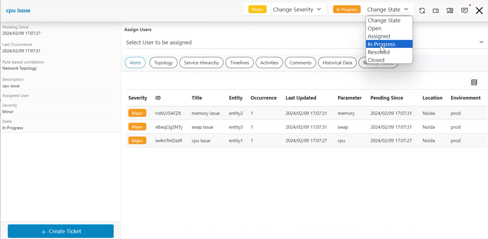Image resolution: width=488 pixels, height=239 pixels.
Task: Click the In Progress state badge
Action: pos(347,9)
